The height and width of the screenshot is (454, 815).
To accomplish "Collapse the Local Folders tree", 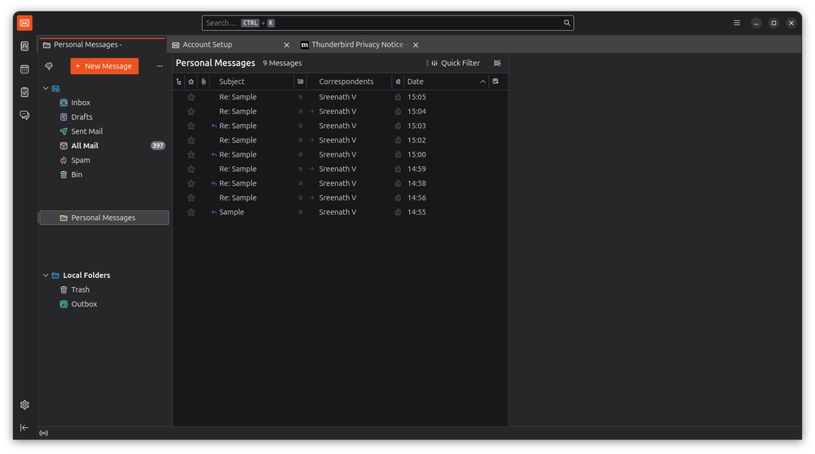I will [x=46, y=275].
